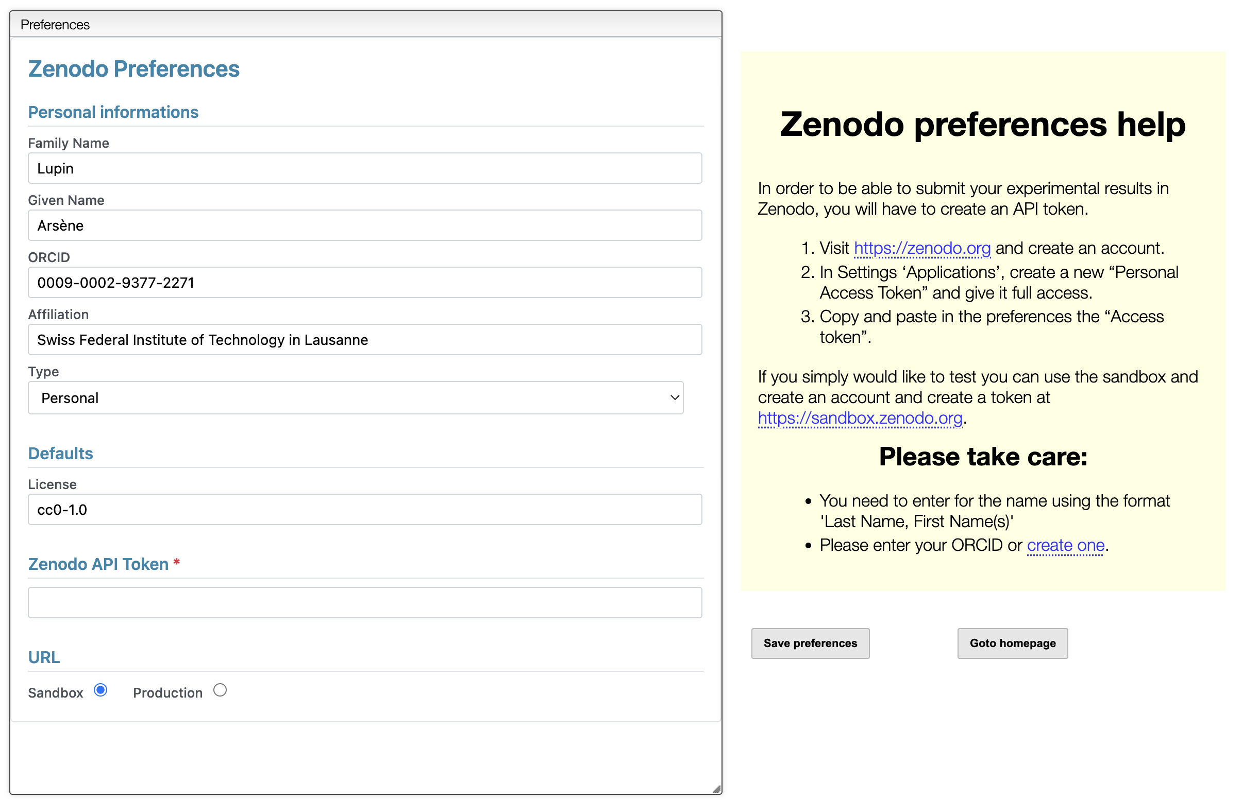The height and width of the screenshot is (800, 1242).
Task: Click the Preferences panel title bar
Action: click(366, 24)
